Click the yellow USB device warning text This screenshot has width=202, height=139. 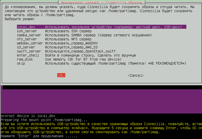101,128
